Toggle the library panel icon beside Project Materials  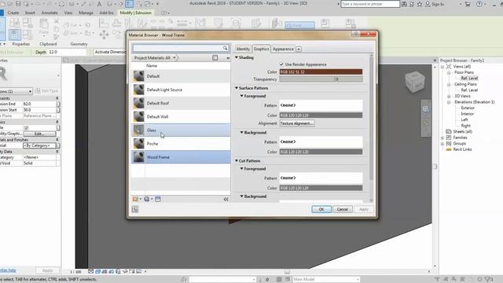pos(215,57)
